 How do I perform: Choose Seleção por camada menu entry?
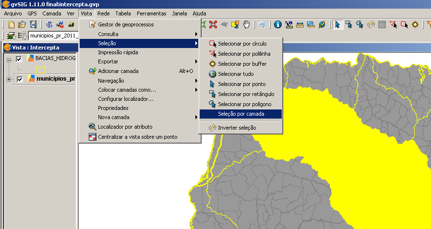coord(241,114)
